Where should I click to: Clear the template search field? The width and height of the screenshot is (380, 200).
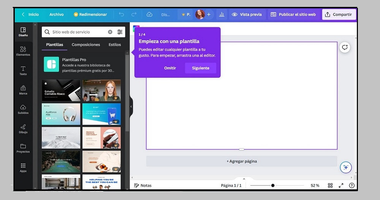click(110, 32)
